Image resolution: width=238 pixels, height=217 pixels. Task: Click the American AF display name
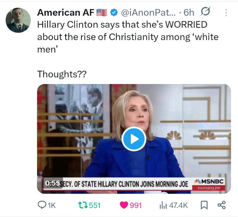(66, 12)
